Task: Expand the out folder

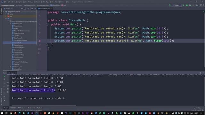Action: [x=6, y=16]
